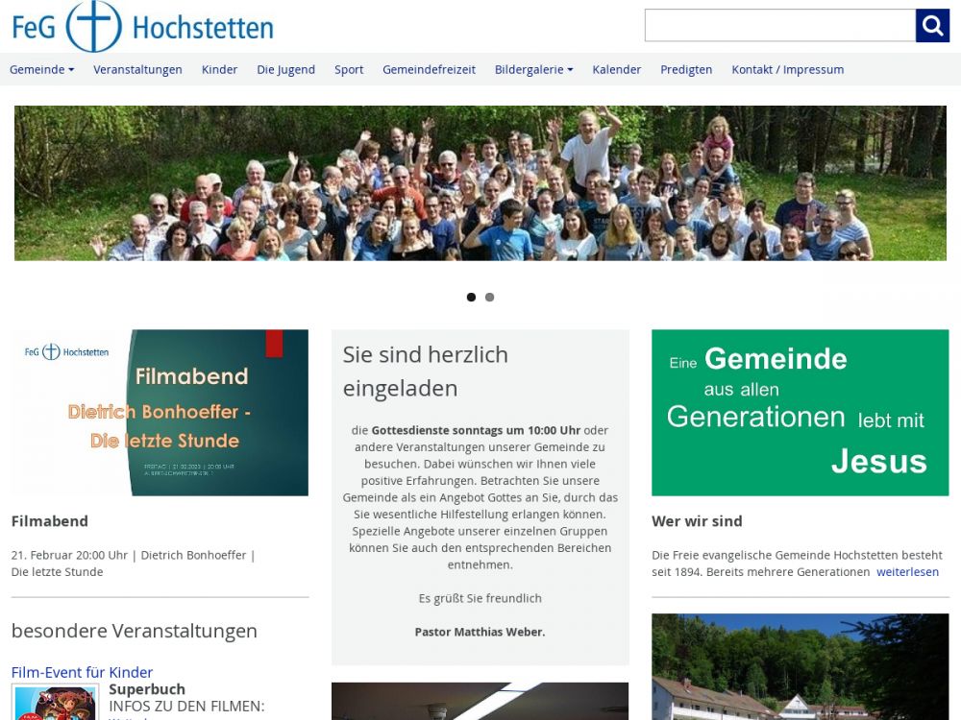Image resolution: width=961 pixels, height=720 pixels.
Task: Click the weiterlesen link
Action: (x=907, y=572)
